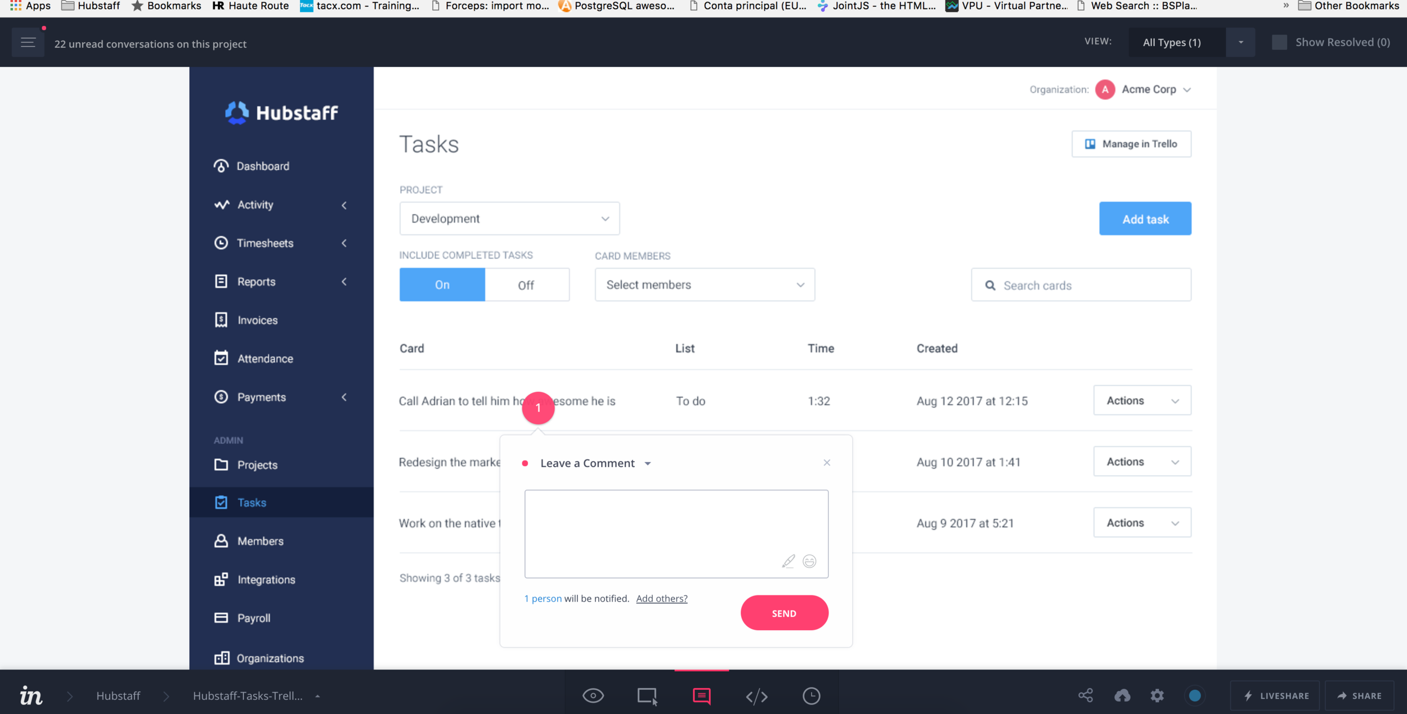Image resolution: width=1407 pixels, height=714 pixels.
Task: Click the Add others? link
Action: 661,598
